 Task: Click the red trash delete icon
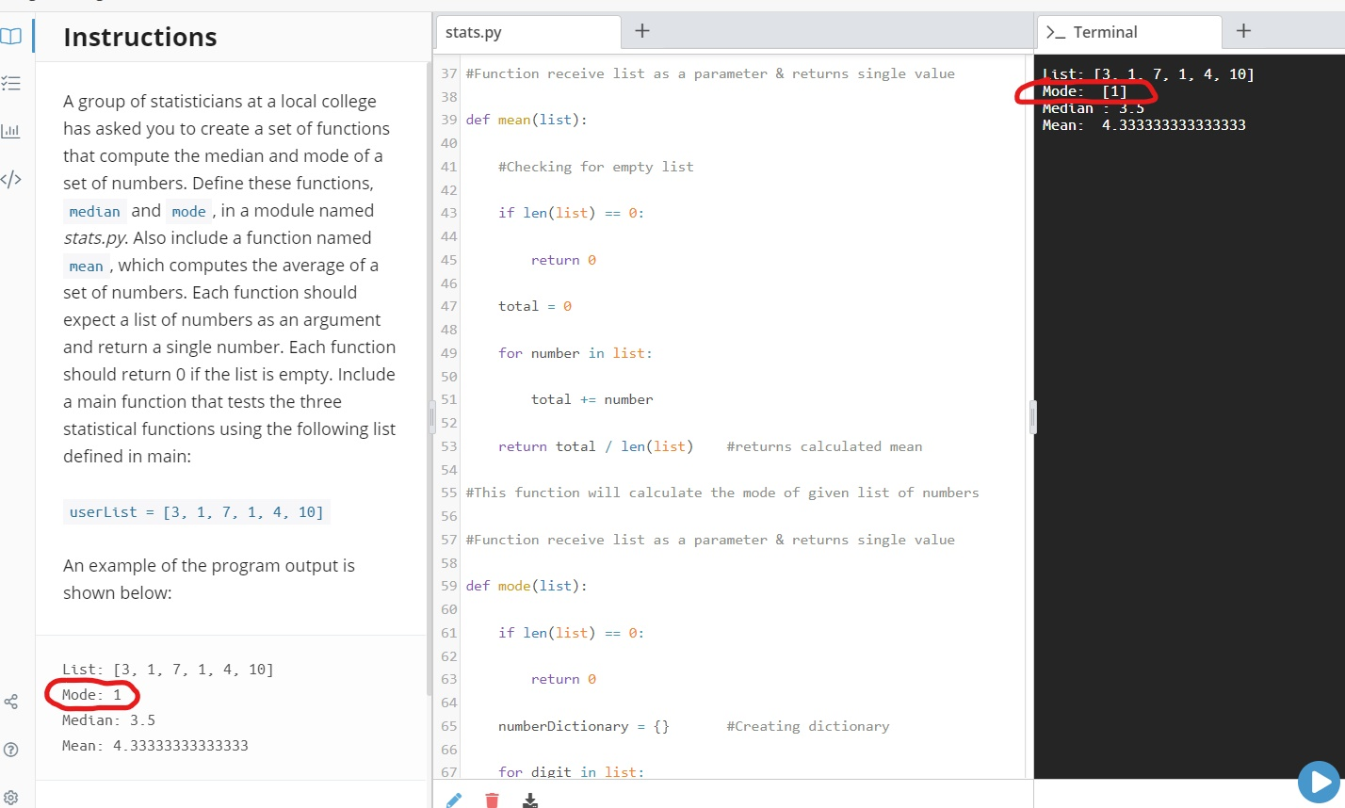[x=492, y=800]
